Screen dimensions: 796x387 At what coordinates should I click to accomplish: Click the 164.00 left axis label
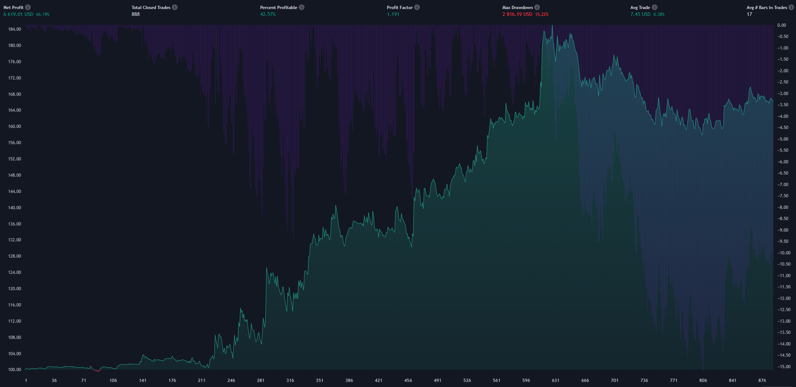click(14, 110)
